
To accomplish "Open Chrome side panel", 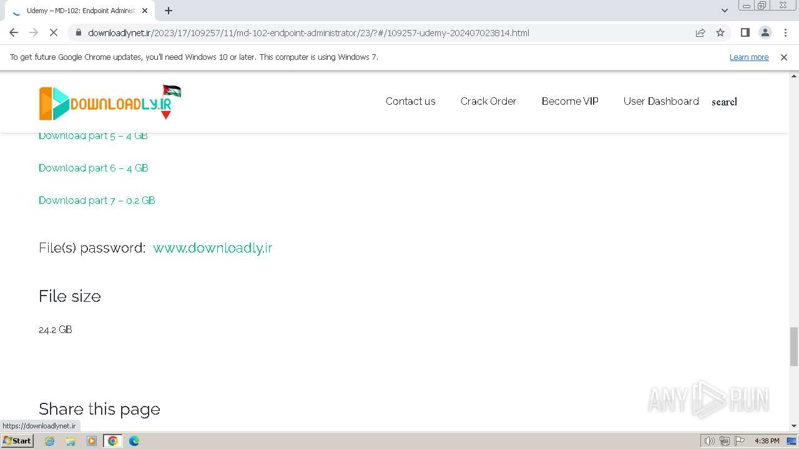I will tap(745, 32).
